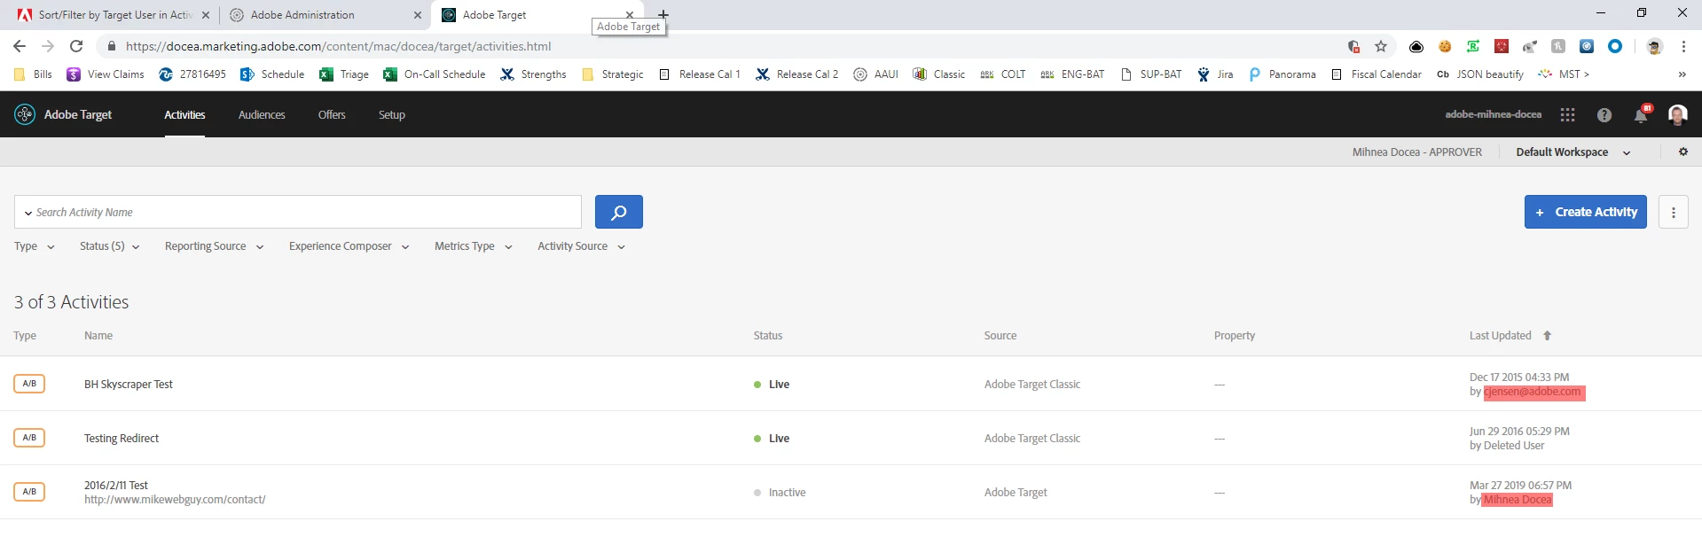Click the search magnifier button
1702x545 pixels.
pyautogui.click(x=618, y=212)
